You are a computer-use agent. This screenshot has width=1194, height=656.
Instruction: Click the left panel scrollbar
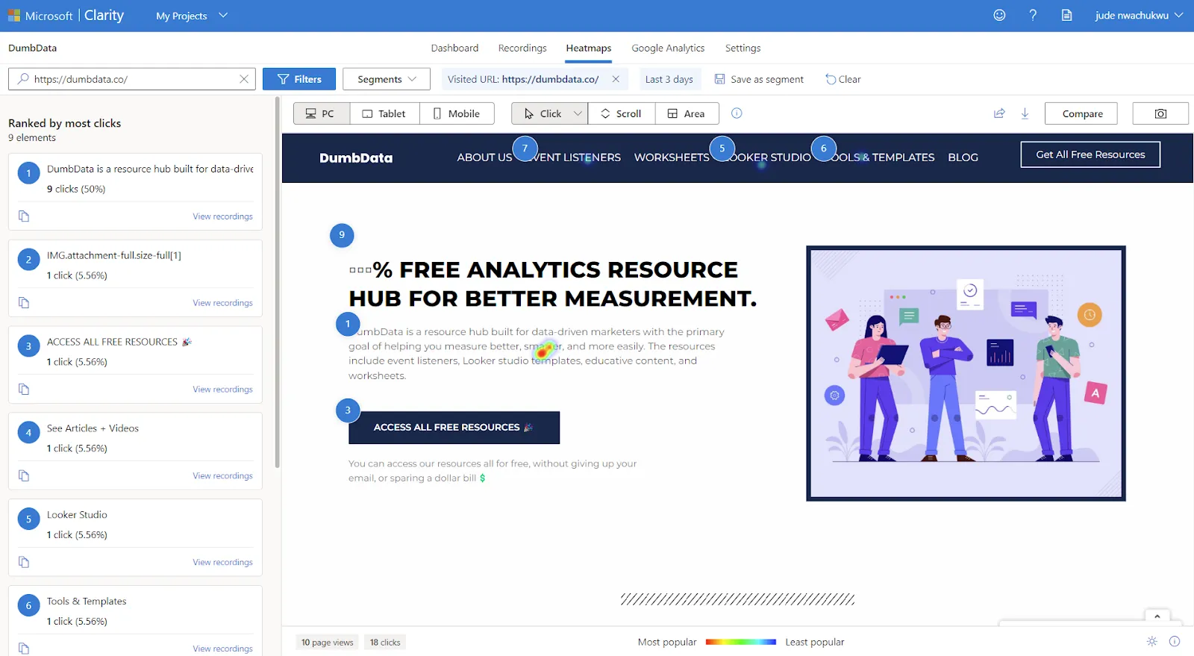click(278, 284)
